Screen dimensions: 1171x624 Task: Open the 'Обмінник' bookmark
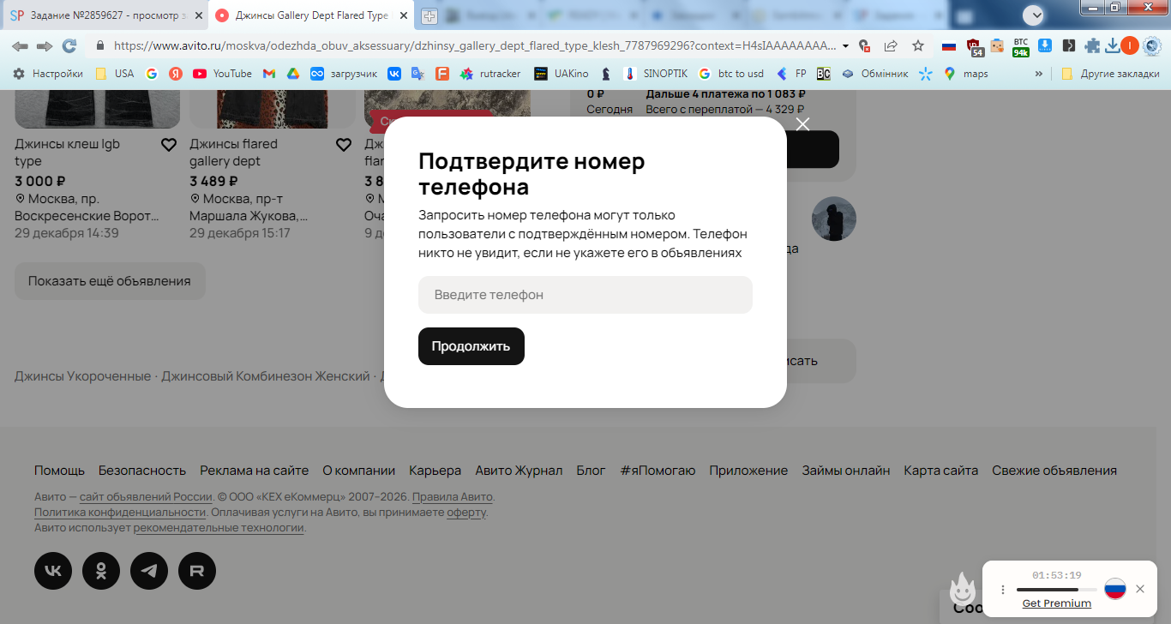(875, 74)
